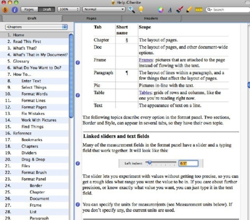
Task: Open the Normal style dropdown
Action: click(x=104, y=9)
